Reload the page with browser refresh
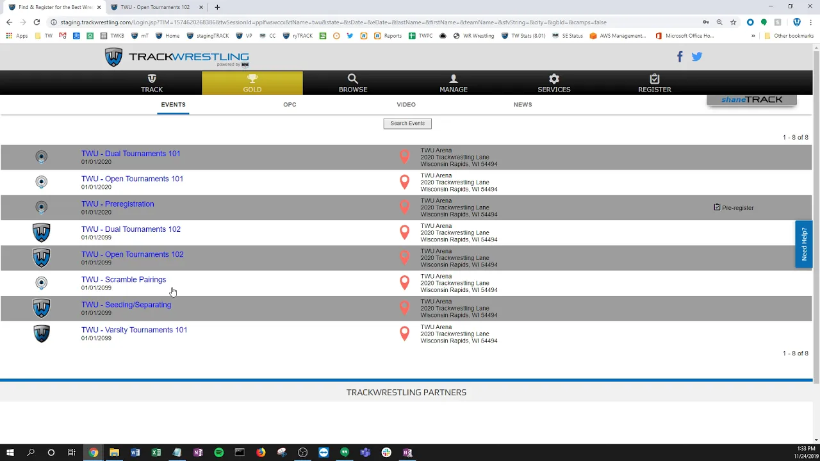This screenshot has width=820, height=461. [37, 22]
